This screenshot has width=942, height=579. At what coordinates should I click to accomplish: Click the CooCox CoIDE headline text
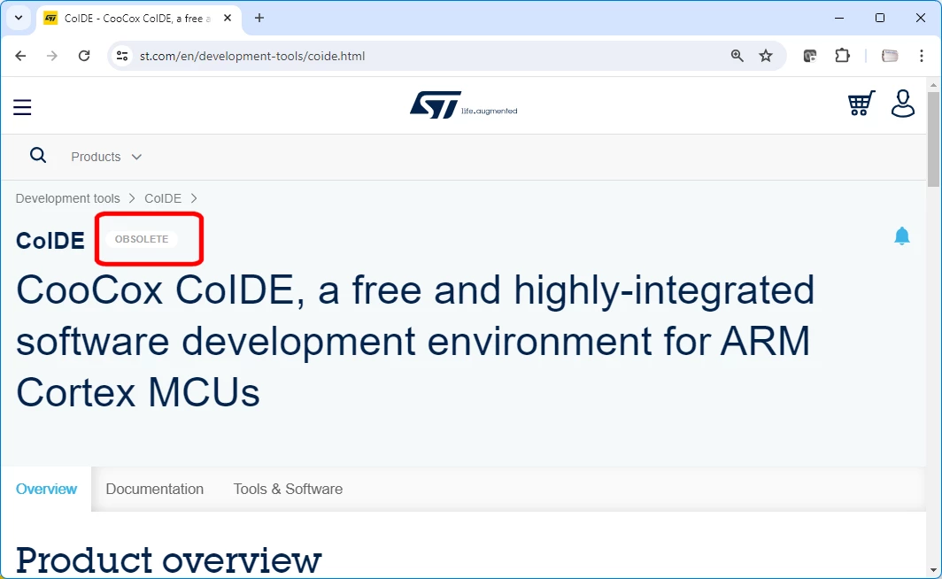pyautogui.click(x=415, y=341)
